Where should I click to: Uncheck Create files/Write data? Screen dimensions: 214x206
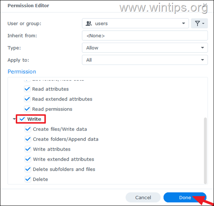[x=28, y=129]
